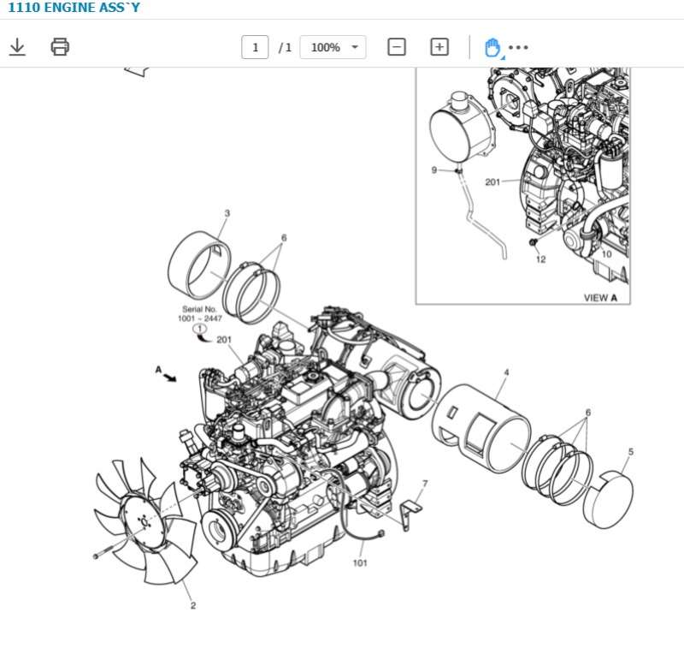The height and width of the screenshot is (648, 684).
Task: Zoom out with the minus button
Action: 395,47
